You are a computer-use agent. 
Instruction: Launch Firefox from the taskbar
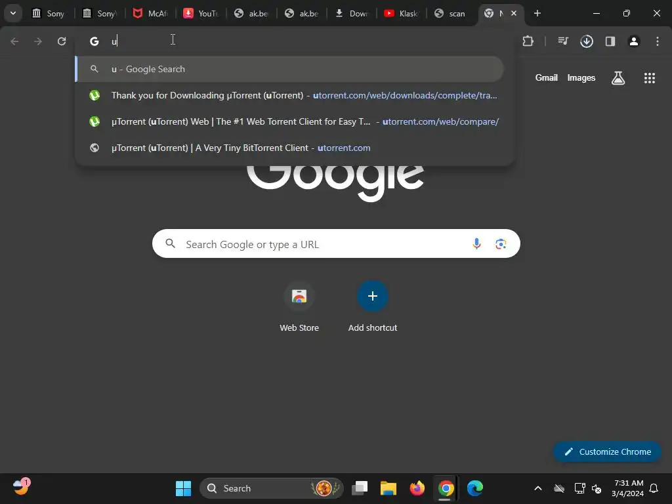point(417,488)
